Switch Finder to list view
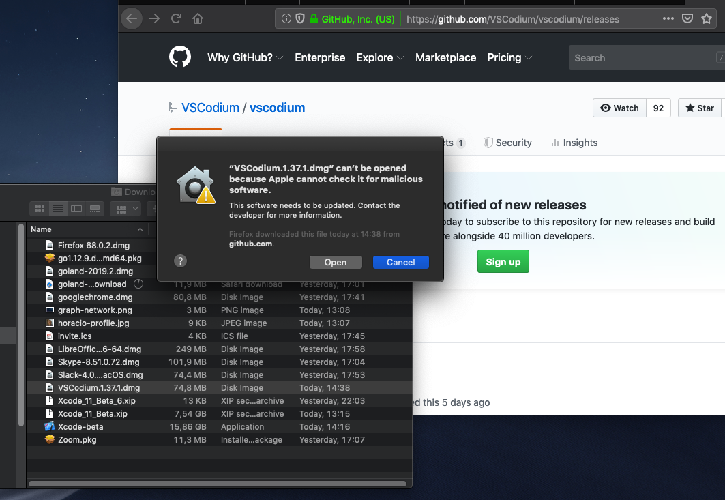The width and height of the screenshot is (725, 500). coord(58,209)
